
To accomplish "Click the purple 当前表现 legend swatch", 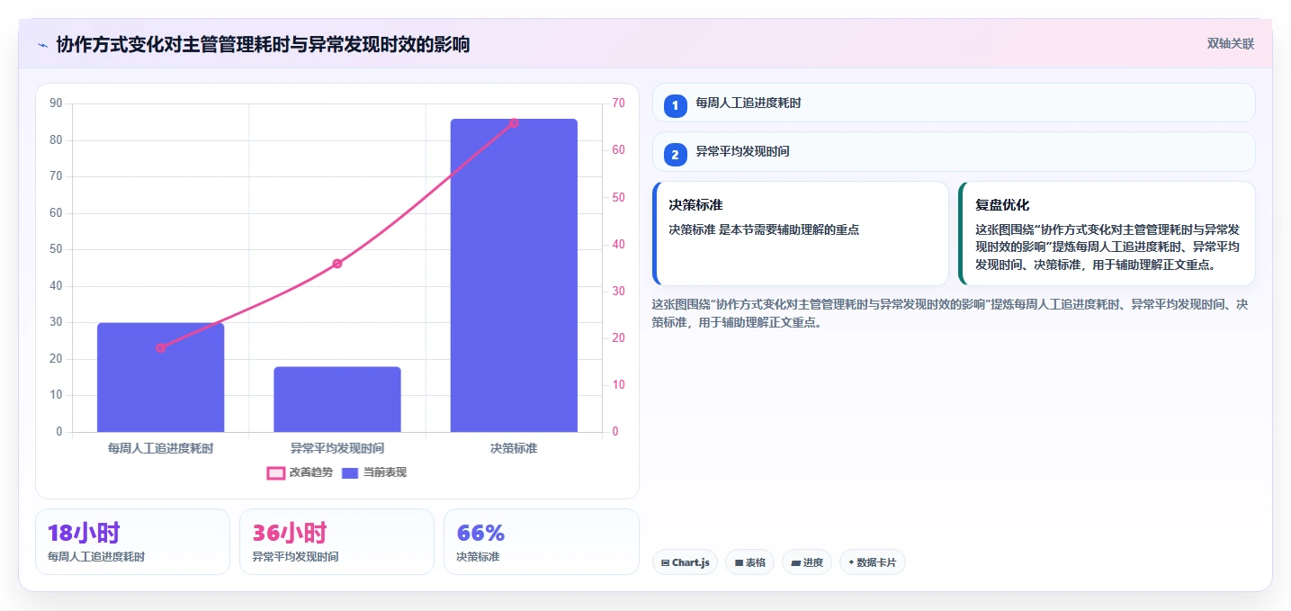I will click(x=350, y=472).
